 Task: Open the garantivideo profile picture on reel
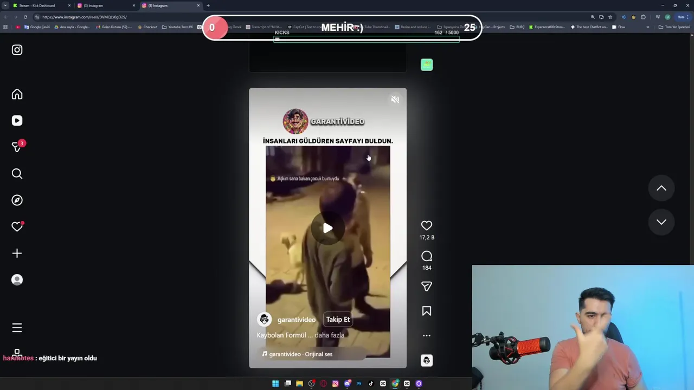pyautogui.click(x=264, y=320)
